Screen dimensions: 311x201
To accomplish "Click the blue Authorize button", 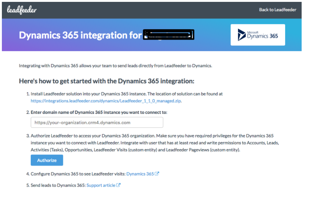I will tap(47, 160).
